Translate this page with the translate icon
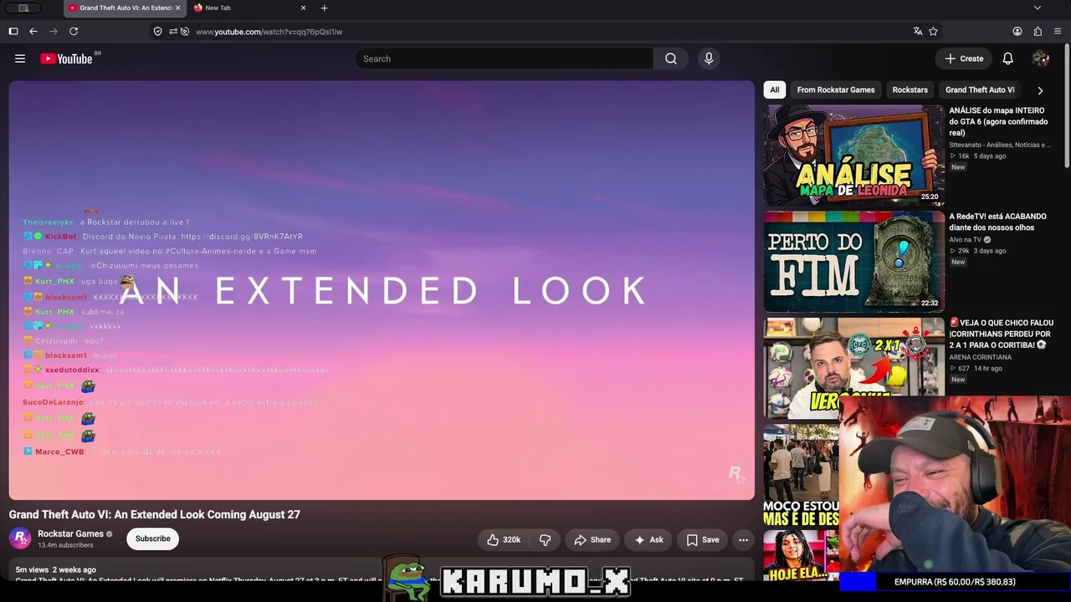The height and width of the screenshot is (602, 1071). click(918, 32)
